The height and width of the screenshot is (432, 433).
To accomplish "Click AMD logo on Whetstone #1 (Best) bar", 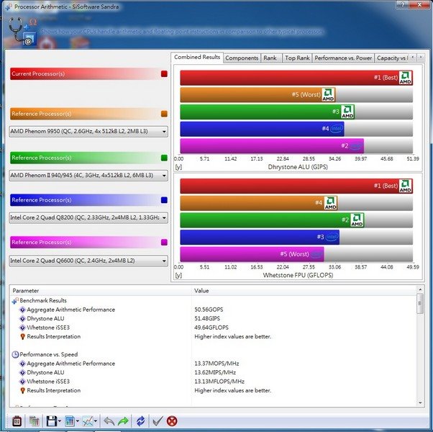I will click(406, 186).
